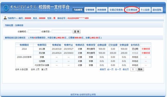This screenshot has width=167, height=97.
Task: Focus the 收费期间 input field
Action: 34,32
